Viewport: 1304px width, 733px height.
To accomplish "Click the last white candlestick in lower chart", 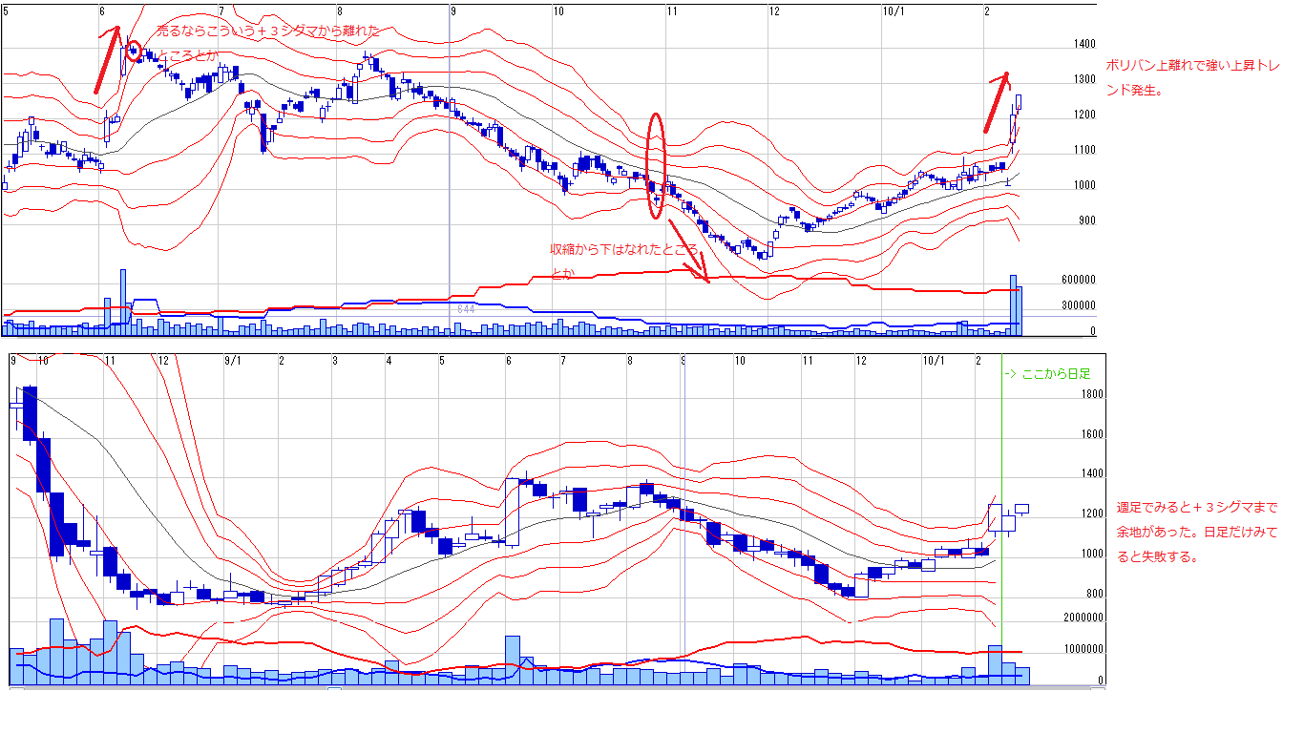I will pos(1022,509).
